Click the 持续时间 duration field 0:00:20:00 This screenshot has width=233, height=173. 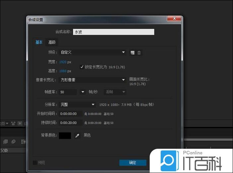[x=70, y=123]
